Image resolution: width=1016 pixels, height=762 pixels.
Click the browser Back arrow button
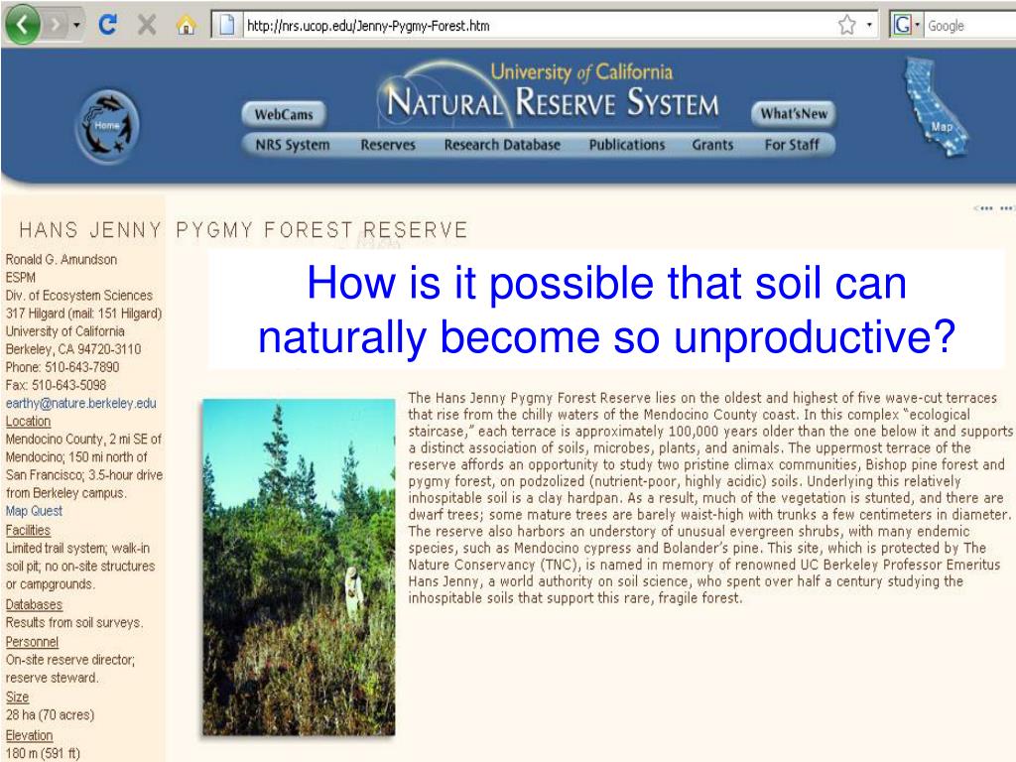(22, 25)
